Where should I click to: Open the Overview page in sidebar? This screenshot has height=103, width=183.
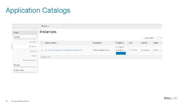[x=33, y=42]
